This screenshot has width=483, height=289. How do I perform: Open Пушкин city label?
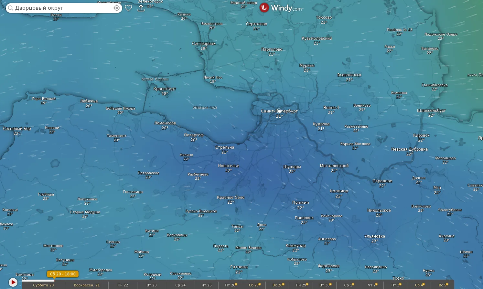click(x=301, y=203)
